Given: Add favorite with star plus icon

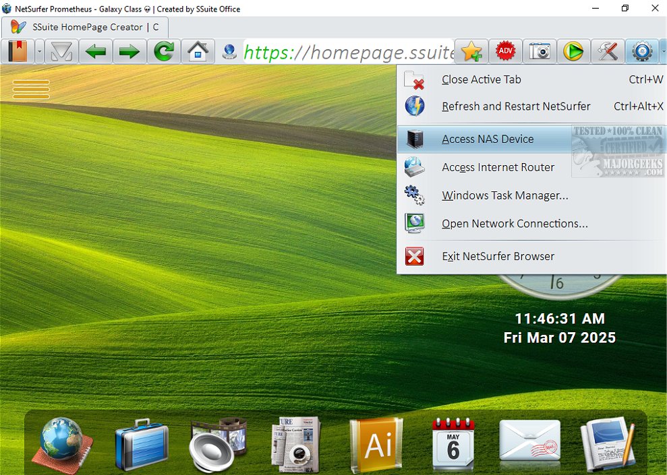Looking at the screenshot, I should [x=471, y=51].
